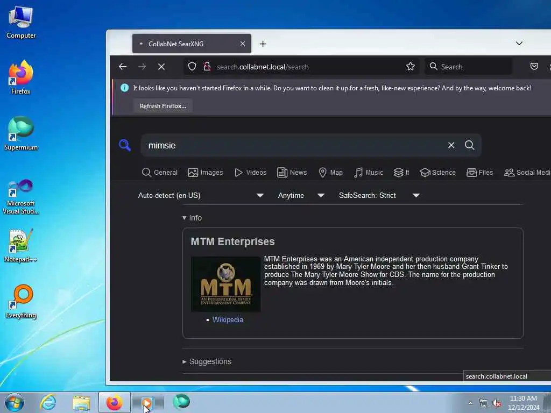Image resolution: width=551 pixels, height=413 pixels.
Task: Open the SafeSearch: Strict dropdown
Action: click(379, 195)
